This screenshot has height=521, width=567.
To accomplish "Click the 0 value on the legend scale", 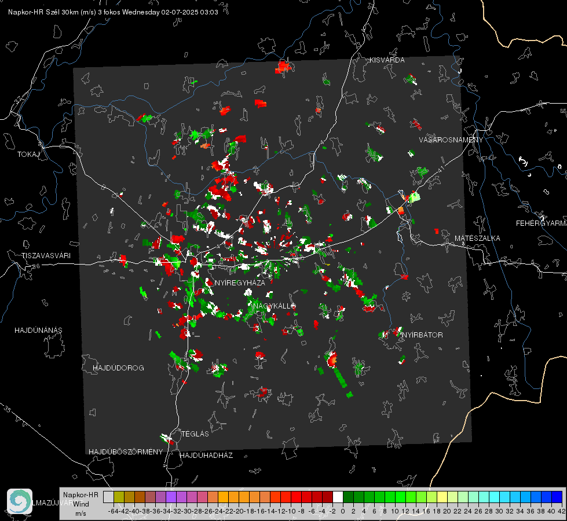I will coord(343,511).
